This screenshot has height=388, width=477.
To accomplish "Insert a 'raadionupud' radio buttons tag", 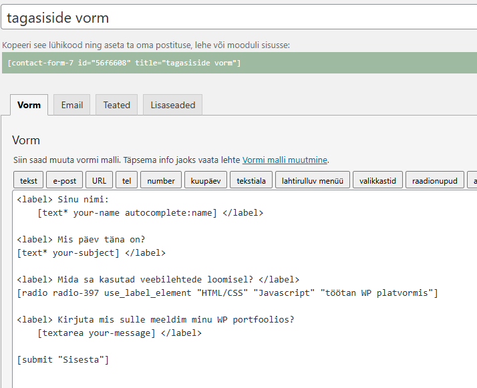I will click(434, 180).
